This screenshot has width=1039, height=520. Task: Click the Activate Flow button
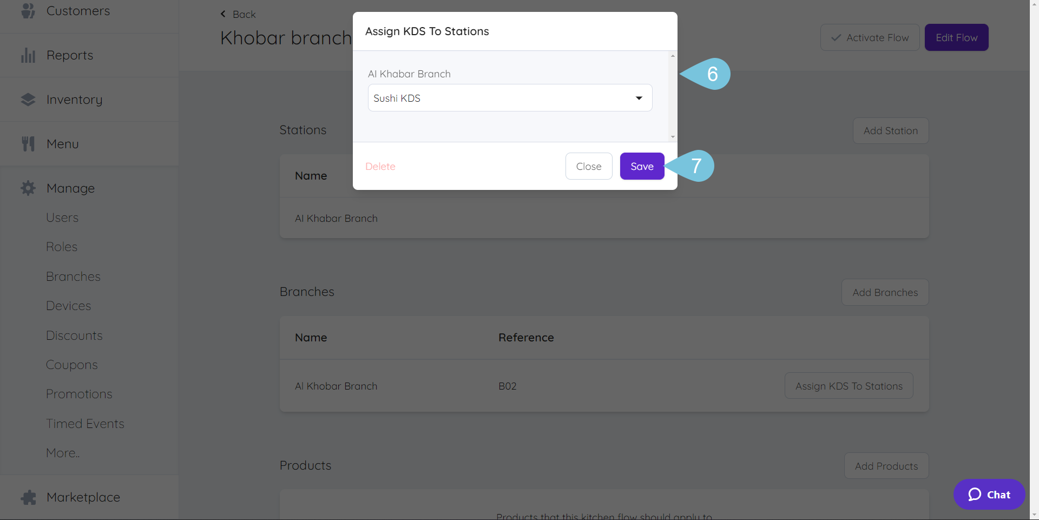[x=870, y=37]
